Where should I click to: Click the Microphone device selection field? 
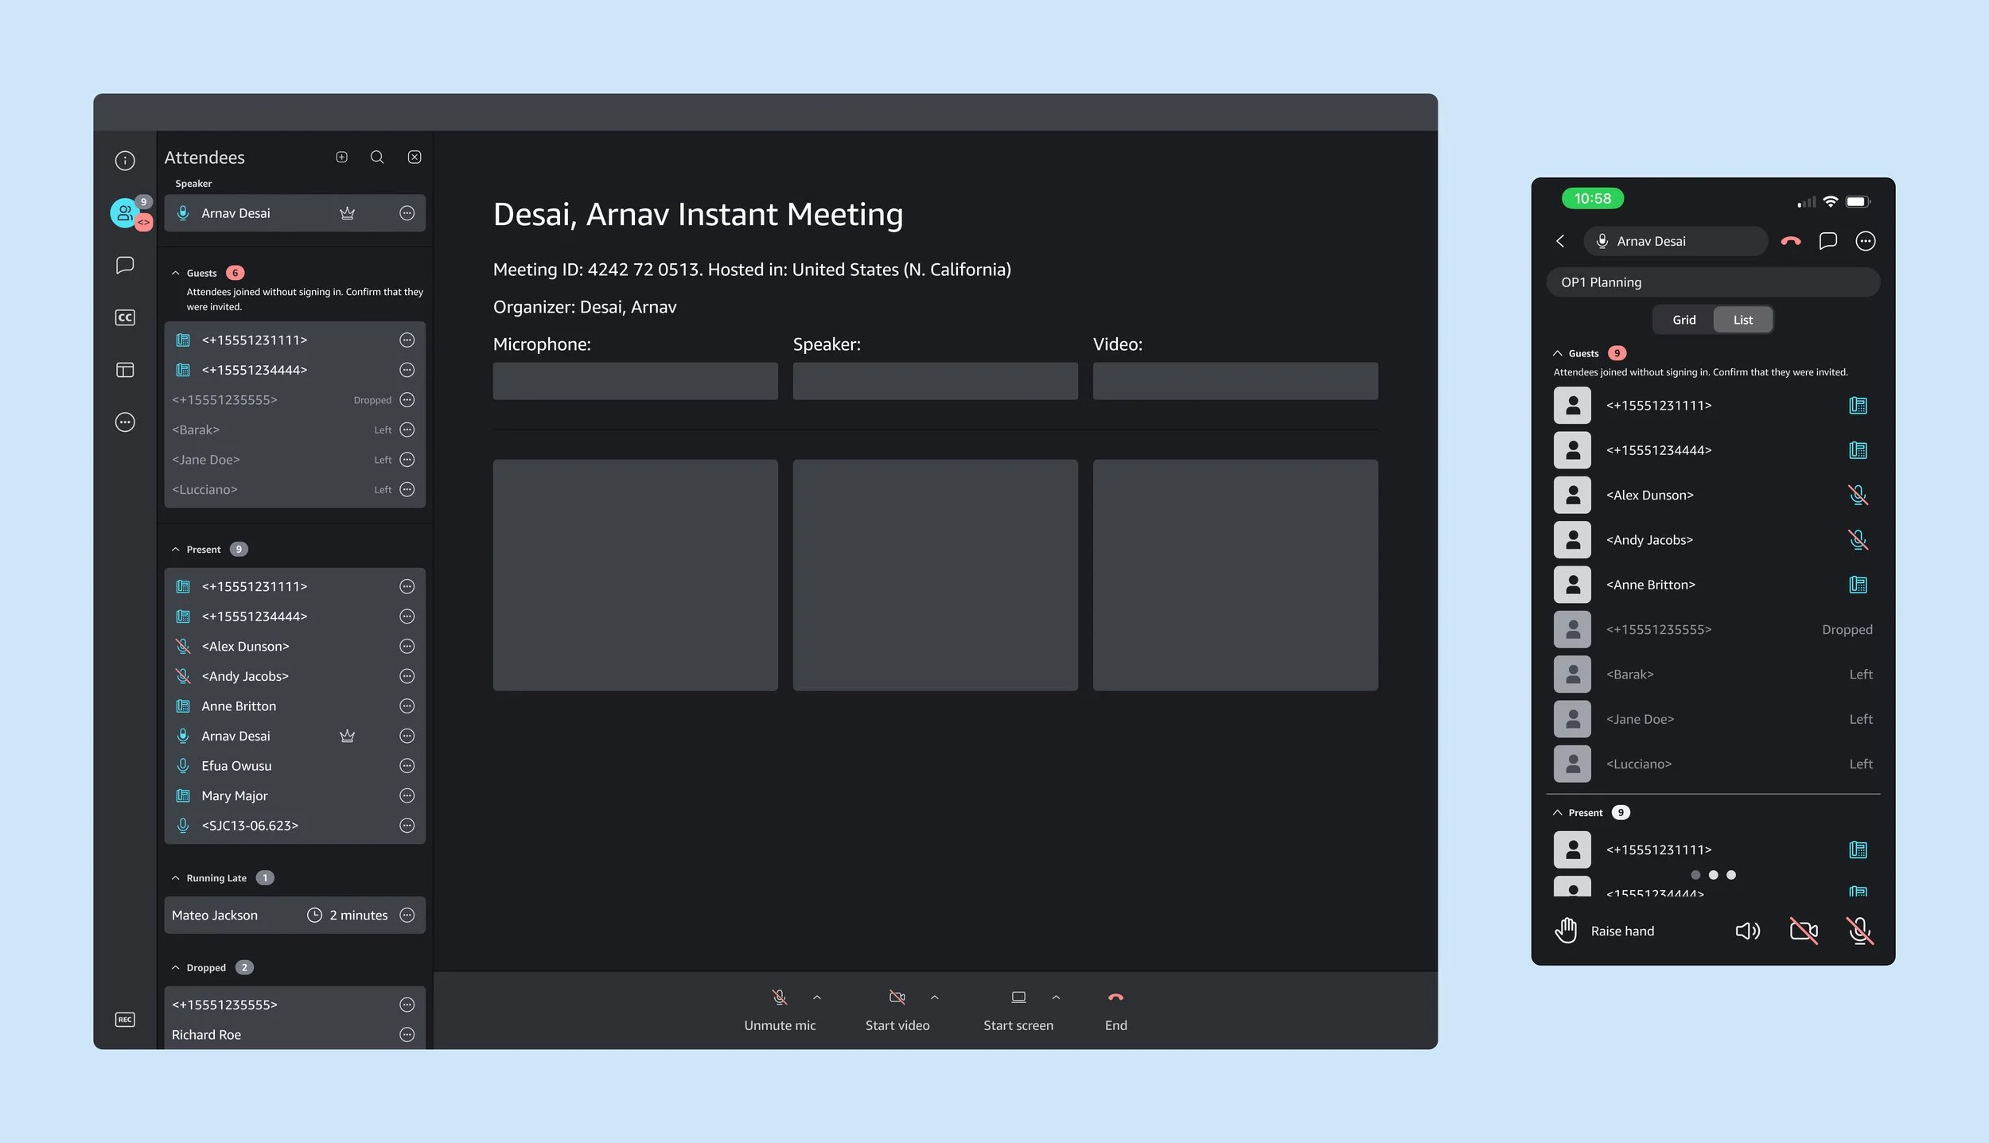coord(635,381)
